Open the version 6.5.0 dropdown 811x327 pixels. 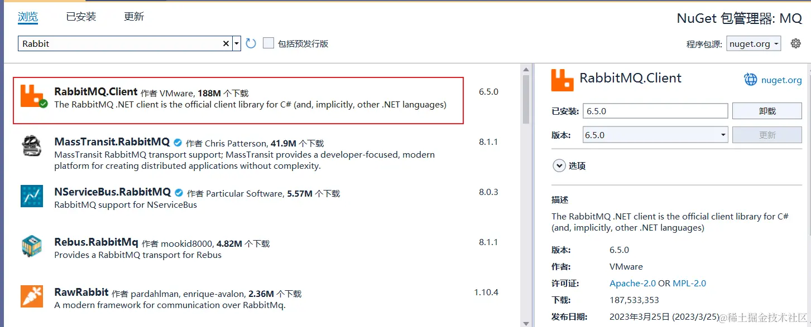pos(655,135)
